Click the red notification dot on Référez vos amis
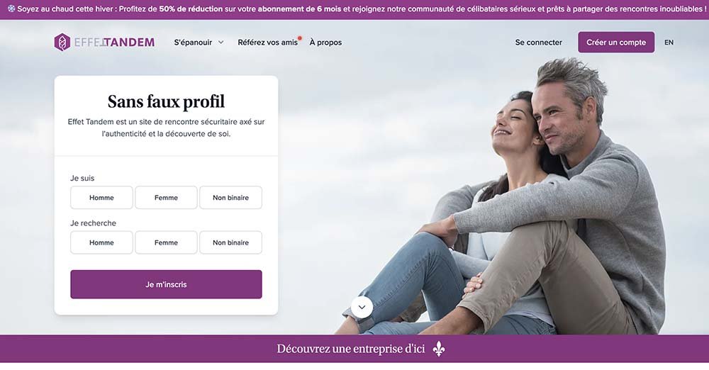The width and height of the screenshot is (709, 370). [300, 38]
